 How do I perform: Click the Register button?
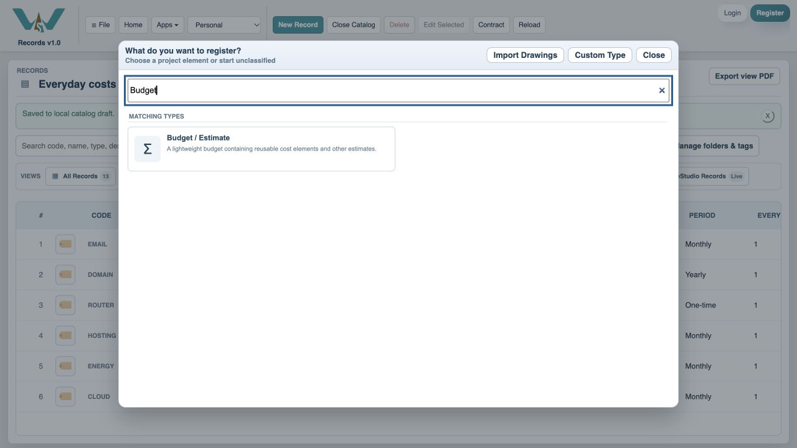click(770, 13)
